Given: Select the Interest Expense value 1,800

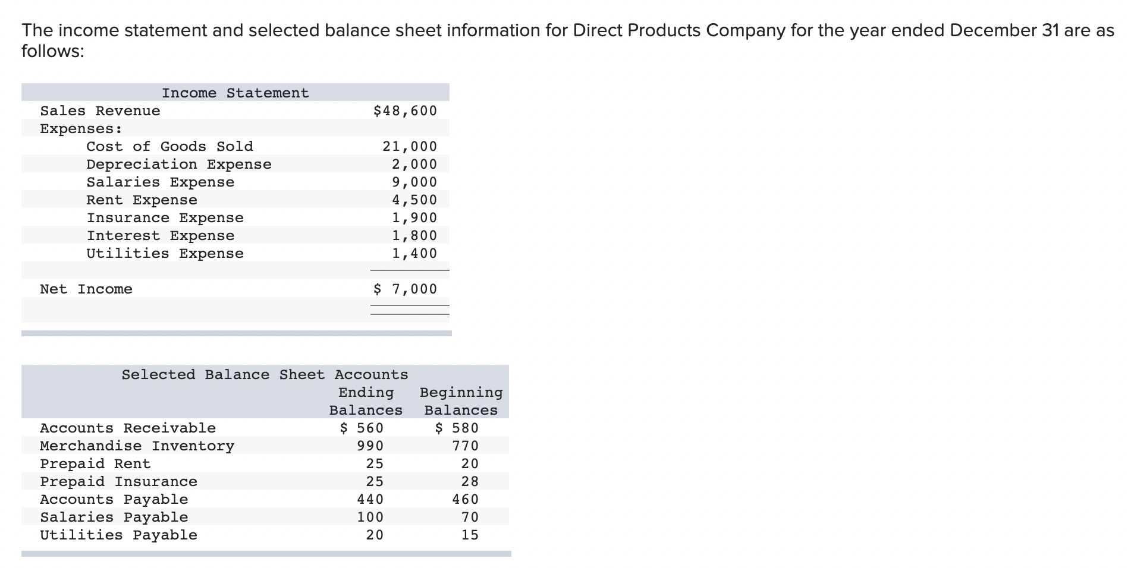Looking at the screenshot, I should (x=415, y=235).
